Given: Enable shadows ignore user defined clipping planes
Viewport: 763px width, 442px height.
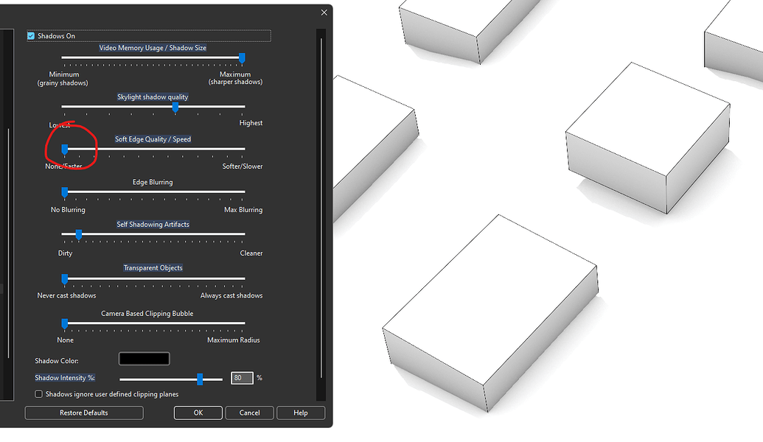Looking at the screenshot, I should [x=38, y=394].
